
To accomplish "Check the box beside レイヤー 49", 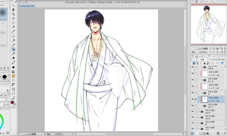I will point(196,73).
